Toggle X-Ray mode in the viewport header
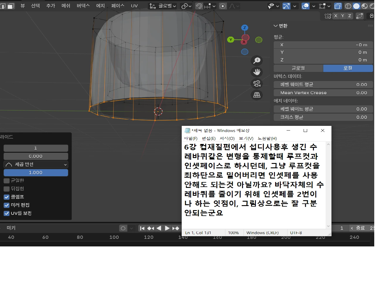 click(x=338, y=6)
